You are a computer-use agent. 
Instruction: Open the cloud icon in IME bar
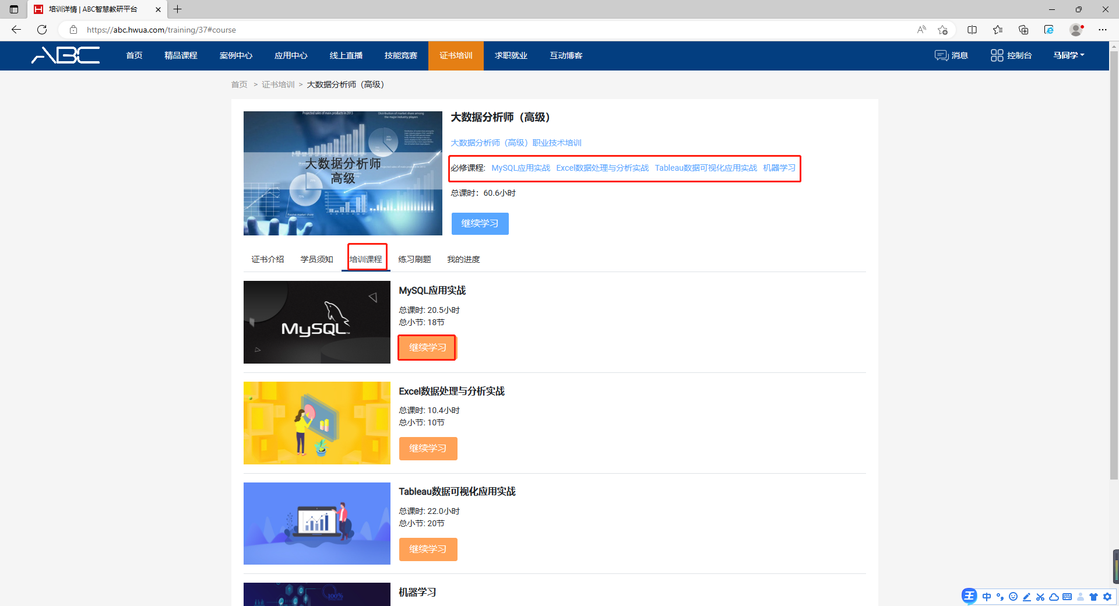1054,597
